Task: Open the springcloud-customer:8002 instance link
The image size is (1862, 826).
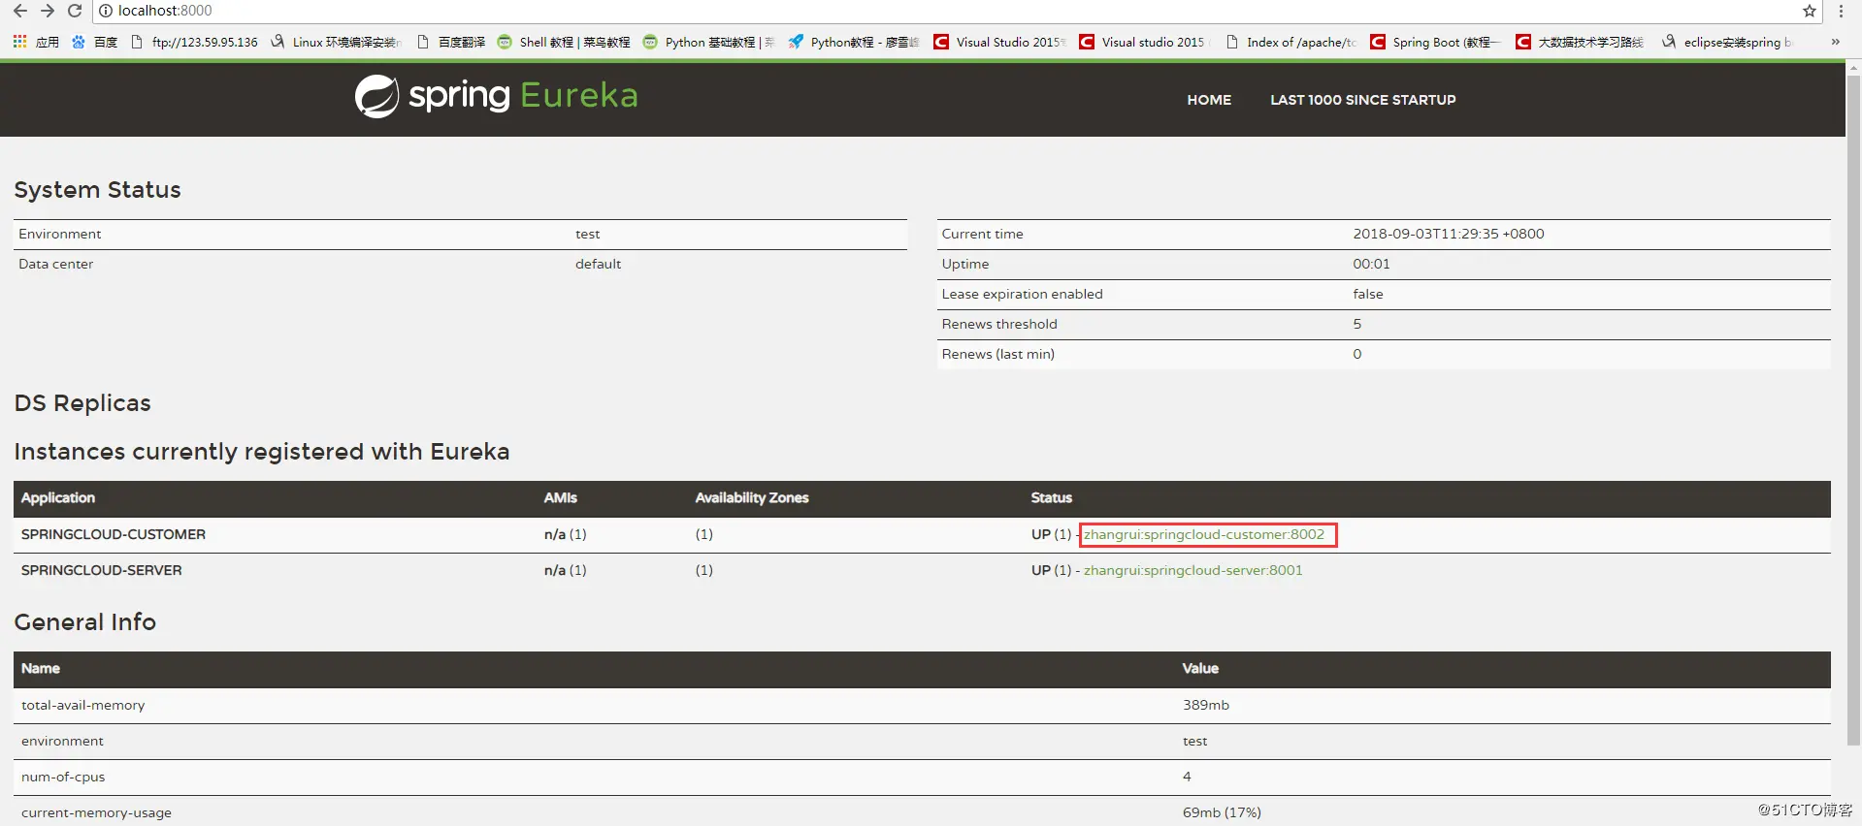Action: (1203, 534)
